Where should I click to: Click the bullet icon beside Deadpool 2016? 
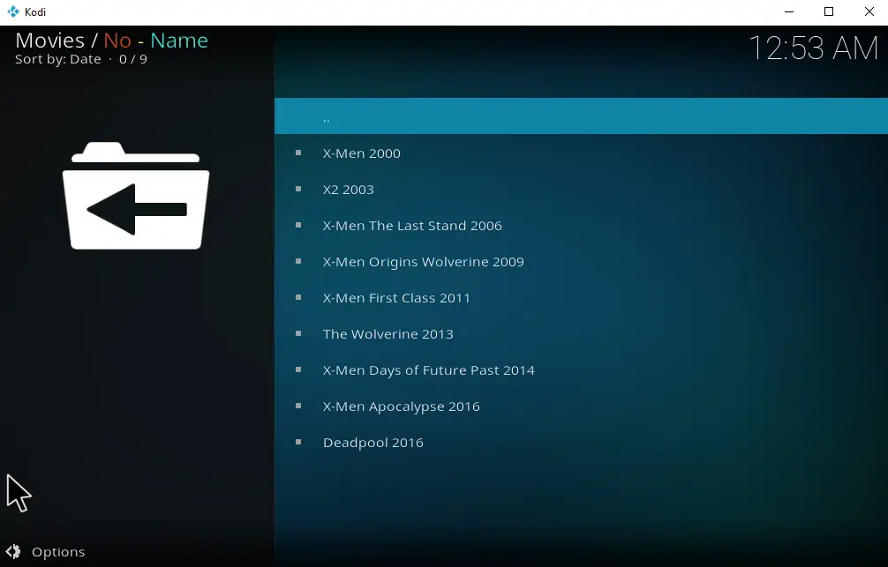pyautogui.click(x=298, y=443)
